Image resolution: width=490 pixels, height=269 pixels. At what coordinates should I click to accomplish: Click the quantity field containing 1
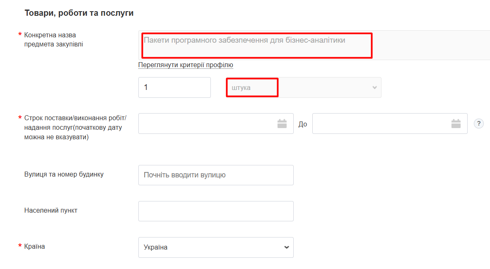[x=174, y=87]
